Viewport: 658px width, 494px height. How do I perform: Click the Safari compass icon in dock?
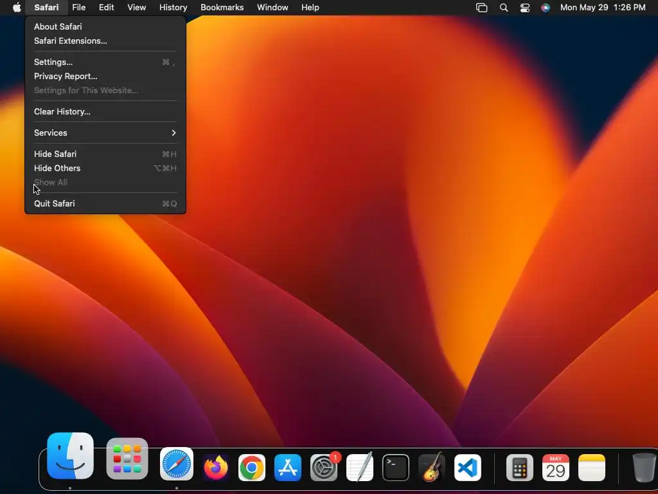(177, 464)
